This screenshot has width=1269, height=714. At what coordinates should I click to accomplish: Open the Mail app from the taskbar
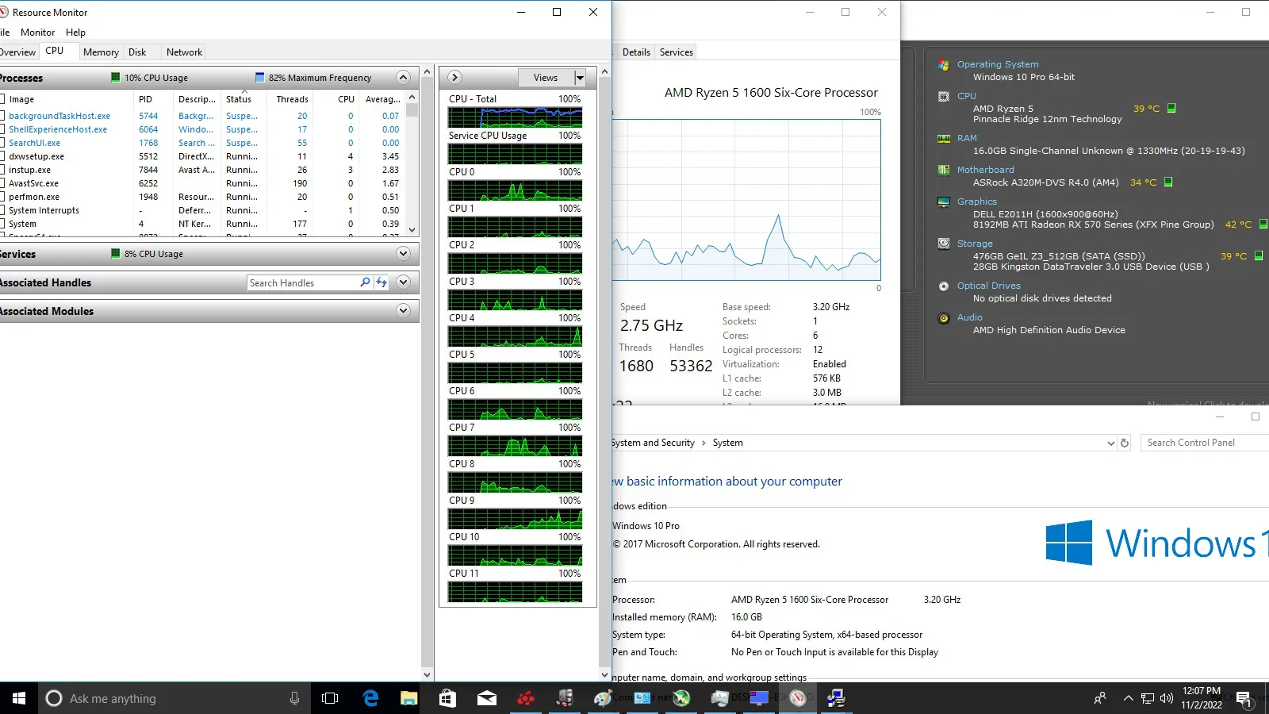click(486, 698)
